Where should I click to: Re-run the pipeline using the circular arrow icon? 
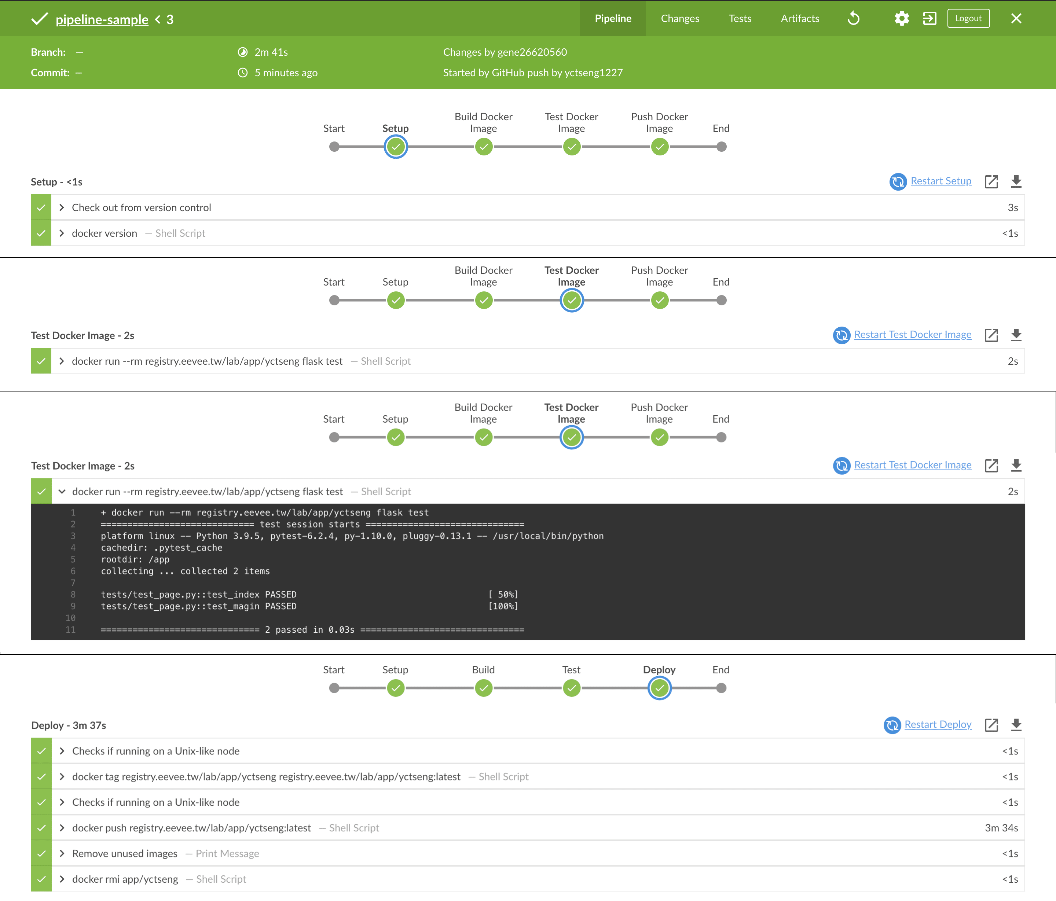[854, 18]
